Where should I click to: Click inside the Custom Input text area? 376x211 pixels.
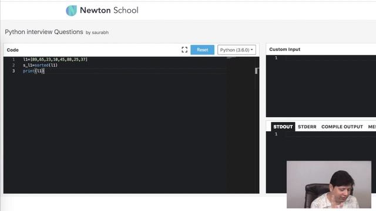[x=321, y=86]
